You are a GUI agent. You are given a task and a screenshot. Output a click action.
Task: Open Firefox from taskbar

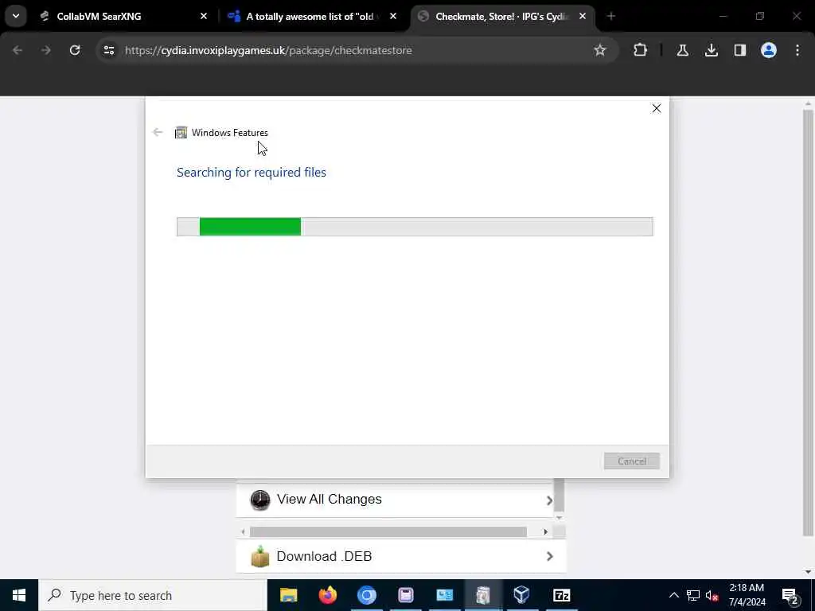coord(327,595)
